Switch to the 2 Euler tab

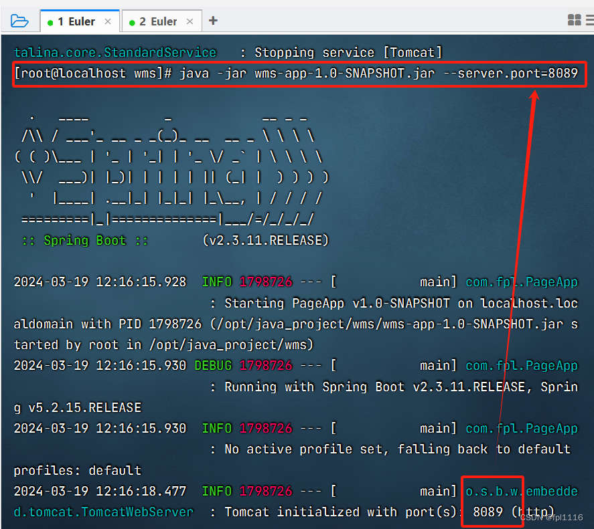162,21
